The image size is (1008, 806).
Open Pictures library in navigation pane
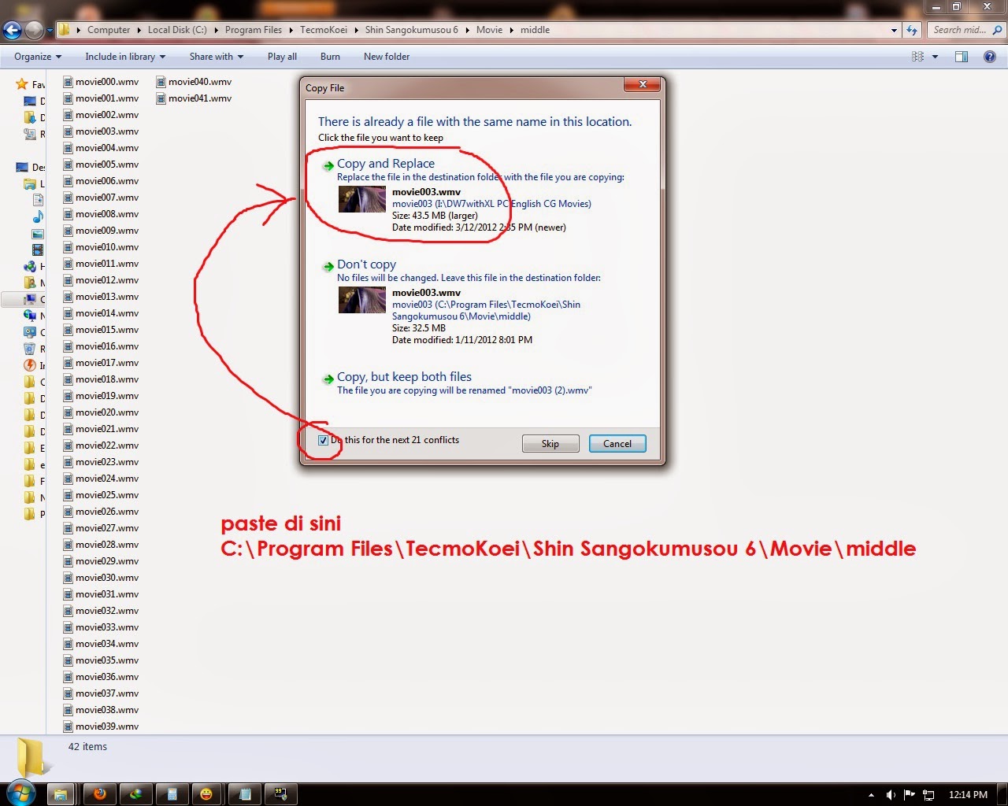(x=37, y=233)
